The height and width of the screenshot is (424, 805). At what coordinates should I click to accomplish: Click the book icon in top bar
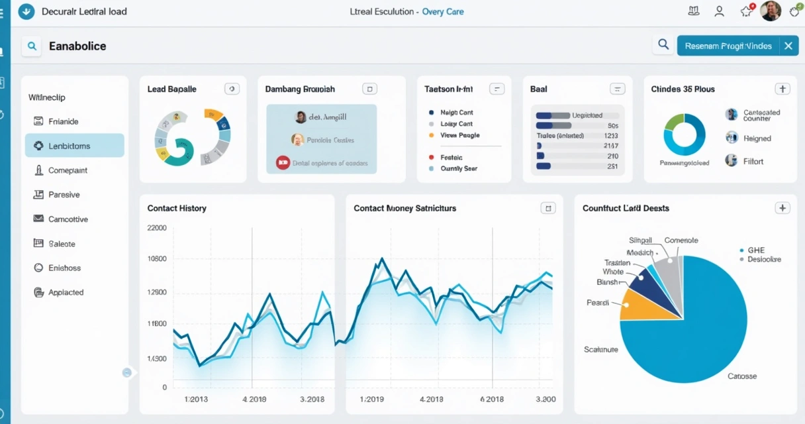pos(694,11)
